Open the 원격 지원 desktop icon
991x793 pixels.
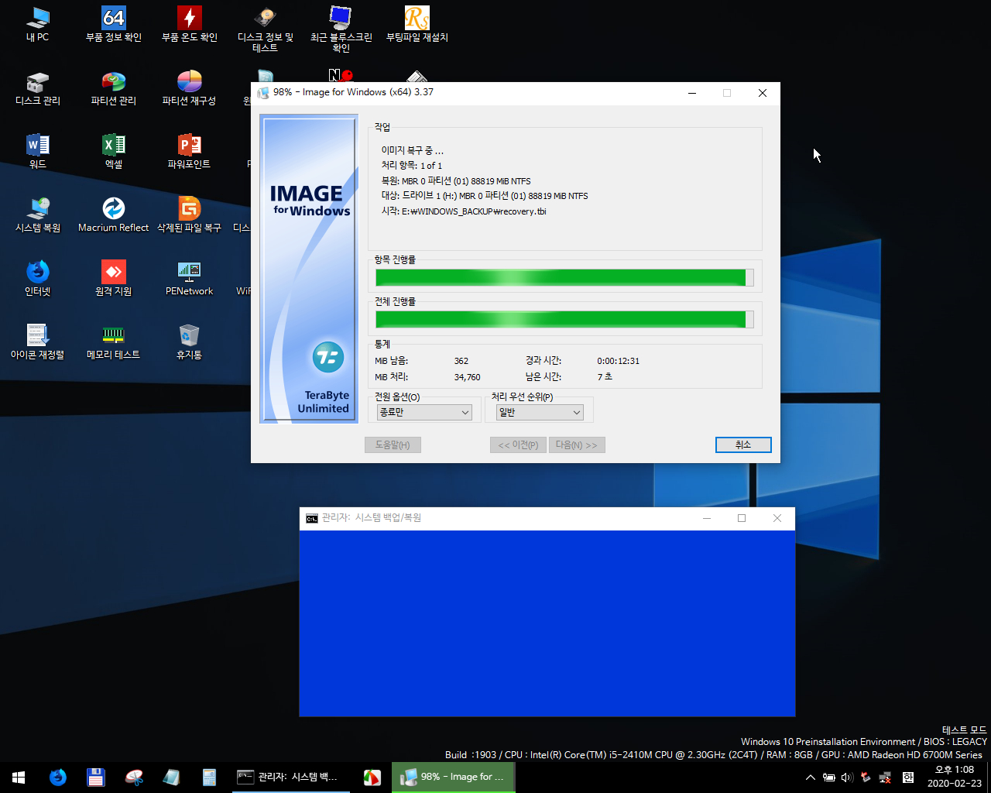pyautogui.click(x=114, y=279)
